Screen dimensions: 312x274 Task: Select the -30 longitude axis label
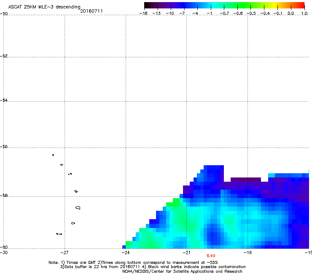coord(4,253)
